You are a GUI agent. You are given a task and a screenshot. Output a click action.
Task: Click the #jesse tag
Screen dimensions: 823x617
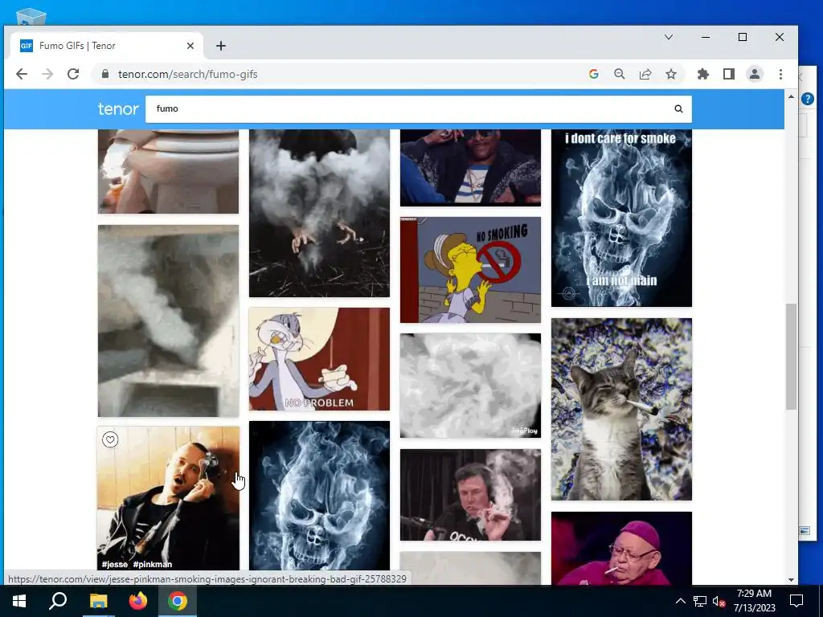tap(114, 565)
